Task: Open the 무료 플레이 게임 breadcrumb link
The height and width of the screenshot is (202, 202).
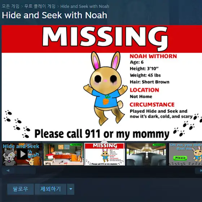Action: tap(40, 6)
